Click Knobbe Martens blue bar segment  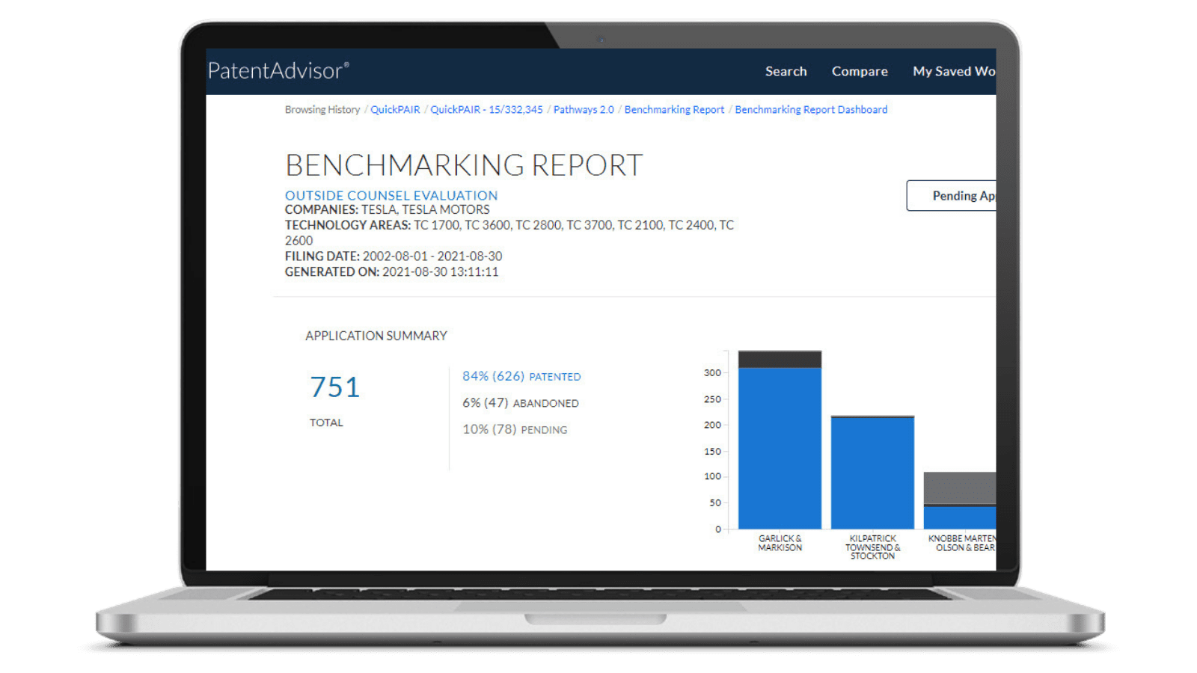pyautogui.click(x=960, y=517)
